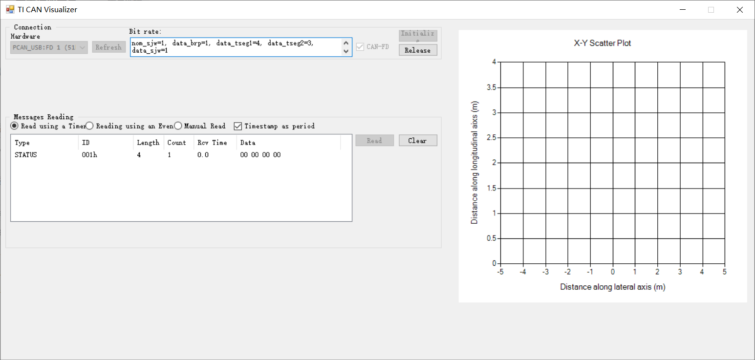Click the Data column header
Viewport: 755px width, 360px height.
[x=288, y=143]
